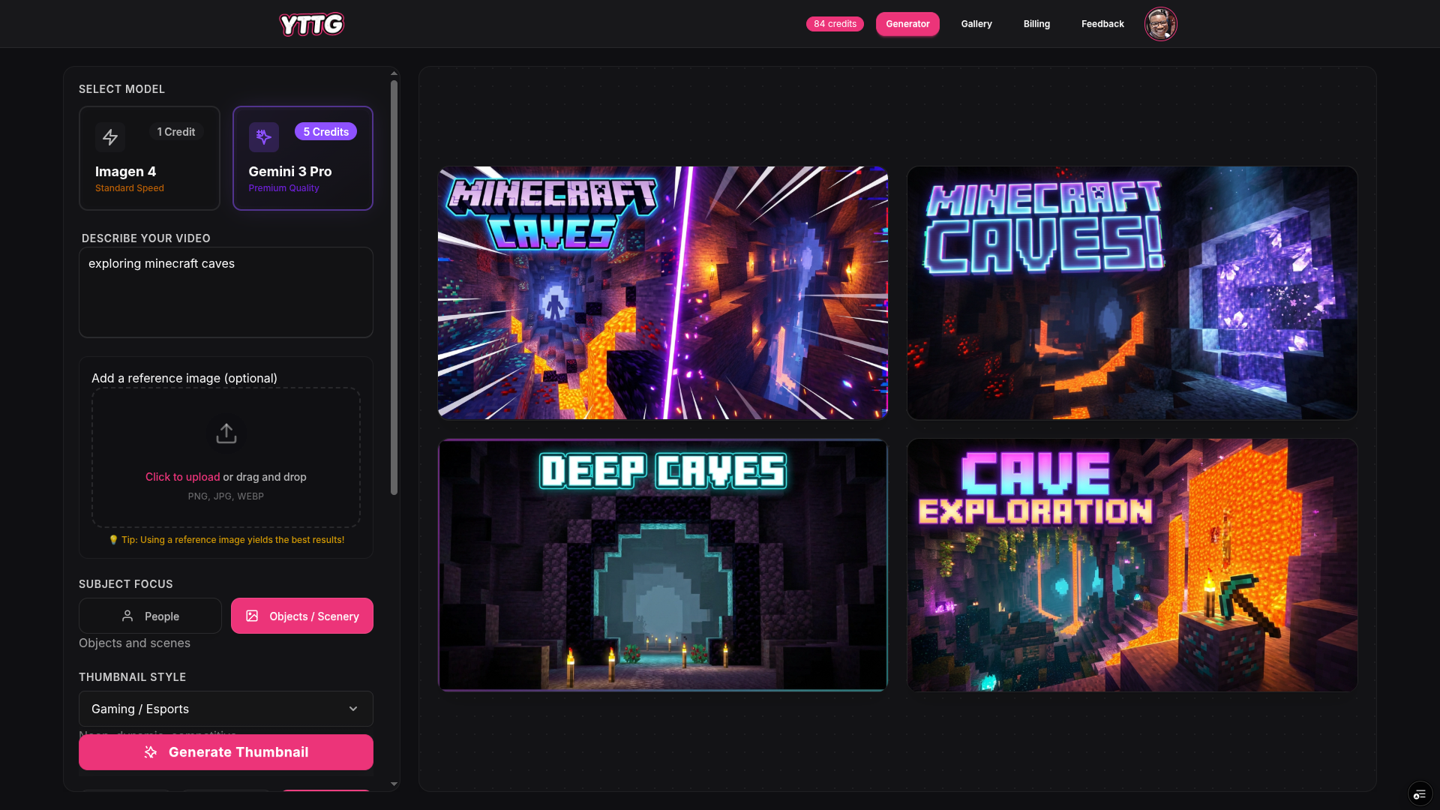Select the Imagen 4 lightning bolt icon
The height and width of the screenshot is (810, 1440).
click(x=110, y=137)
